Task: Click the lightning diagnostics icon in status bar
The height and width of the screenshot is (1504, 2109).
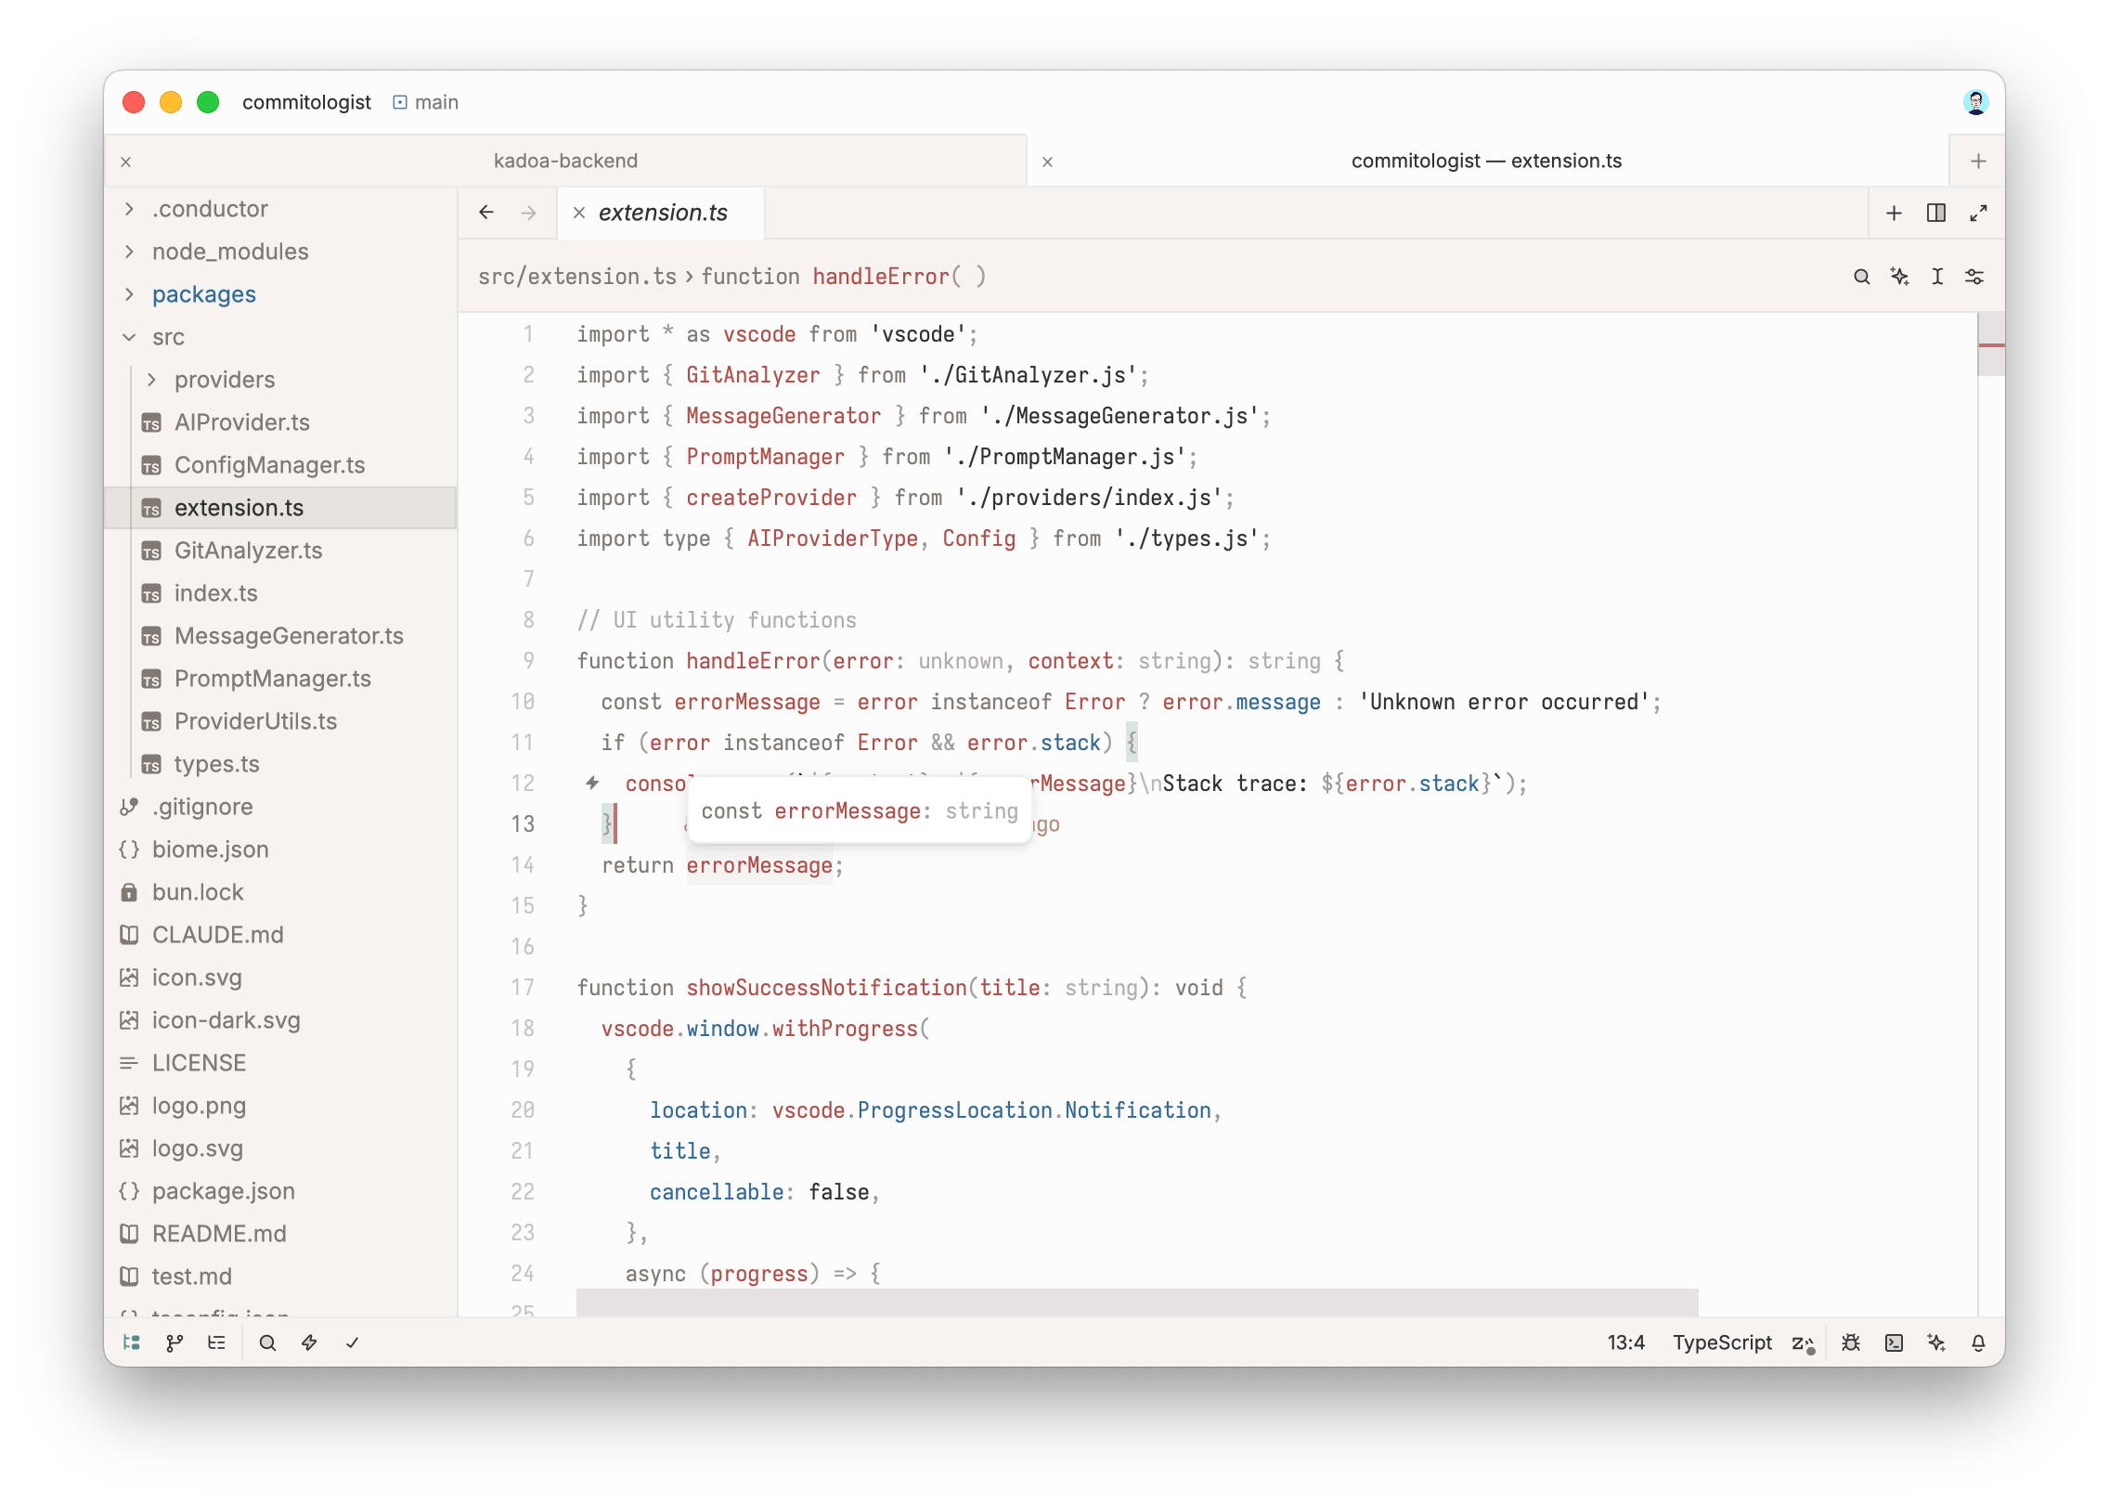Action: click(x=310, y=1342)
